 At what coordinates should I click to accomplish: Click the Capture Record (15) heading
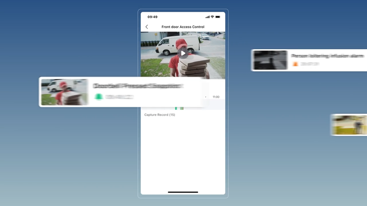click(x=159, y=115)
